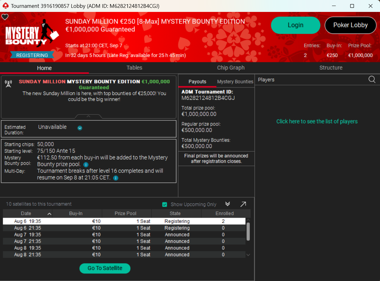380x281 pixels.
Task: Search players with magnifier icon
Action: point(372,80)
